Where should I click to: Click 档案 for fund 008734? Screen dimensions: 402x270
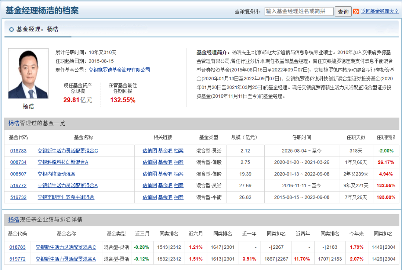(x=179, y=162)
